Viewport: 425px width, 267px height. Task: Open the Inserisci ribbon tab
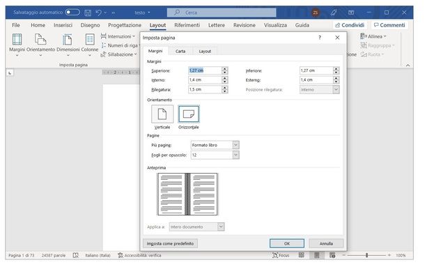(x=63, y=25)
